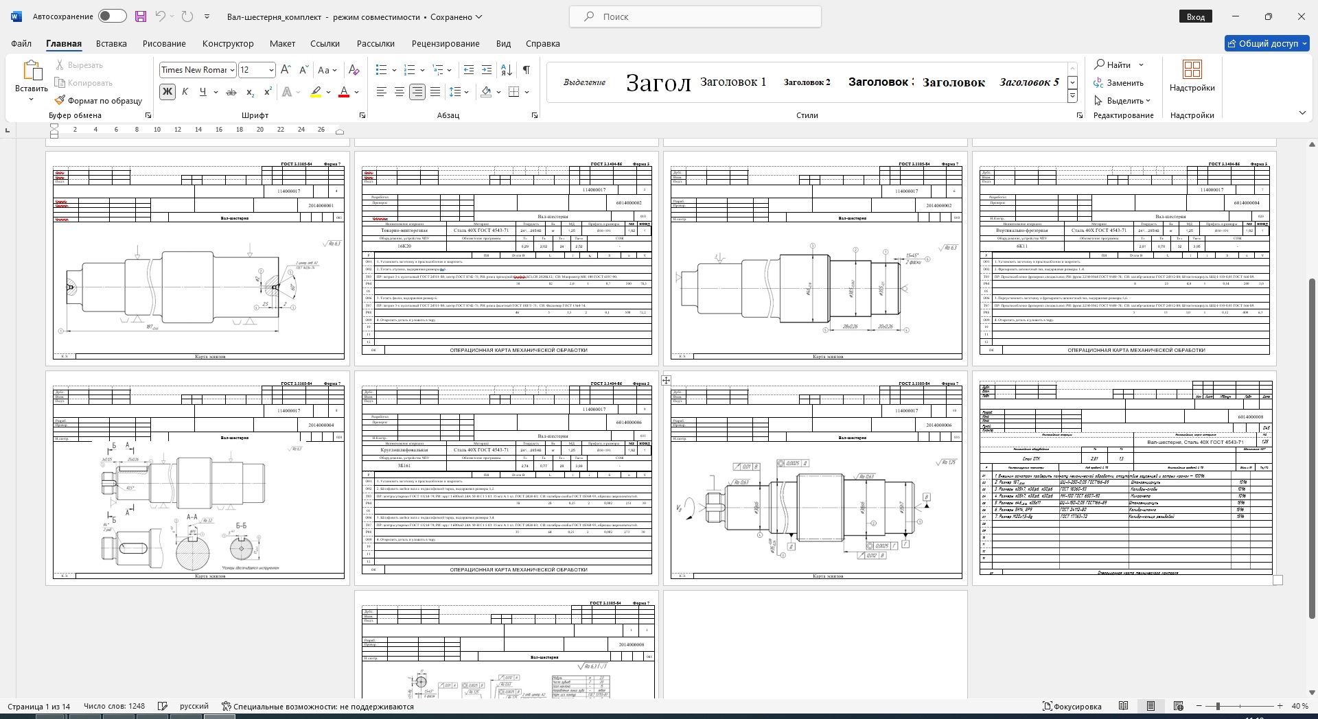Apply subscript formatting icon
Image resolution: width=1318 pixels, height=719 pixels.
point(250,92)
